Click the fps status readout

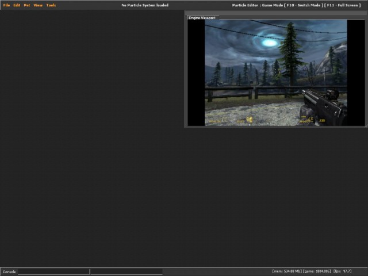pyautogui.click(x=343, y=271)
